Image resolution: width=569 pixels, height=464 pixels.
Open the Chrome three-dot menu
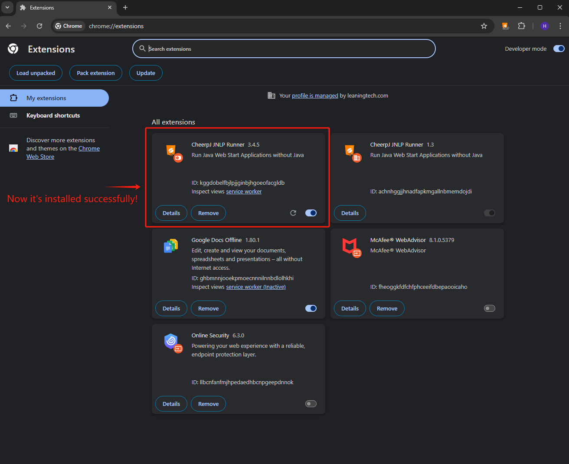pos(560,26)
